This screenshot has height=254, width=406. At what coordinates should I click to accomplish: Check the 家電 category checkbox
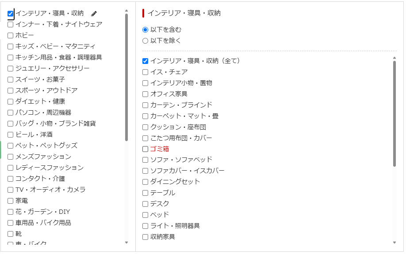11,201
